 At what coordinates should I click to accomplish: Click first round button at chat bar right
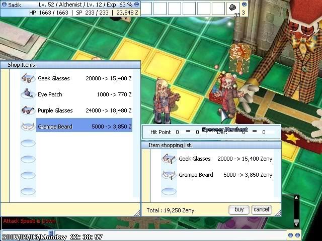tap(290, 235)
